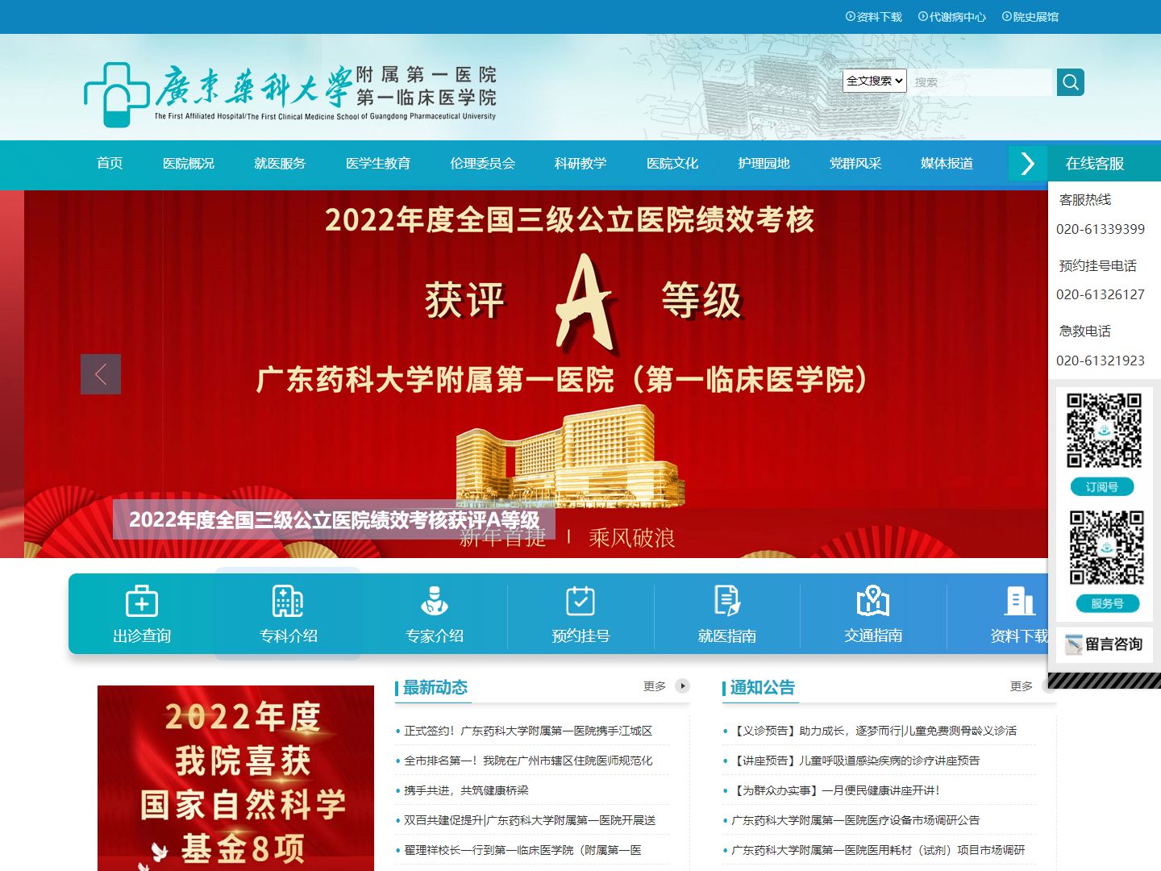Image resolution: width=1161 pixels, height=871 pixels.
Task: Open 护理园地 menu
Action: click(764, 164)
